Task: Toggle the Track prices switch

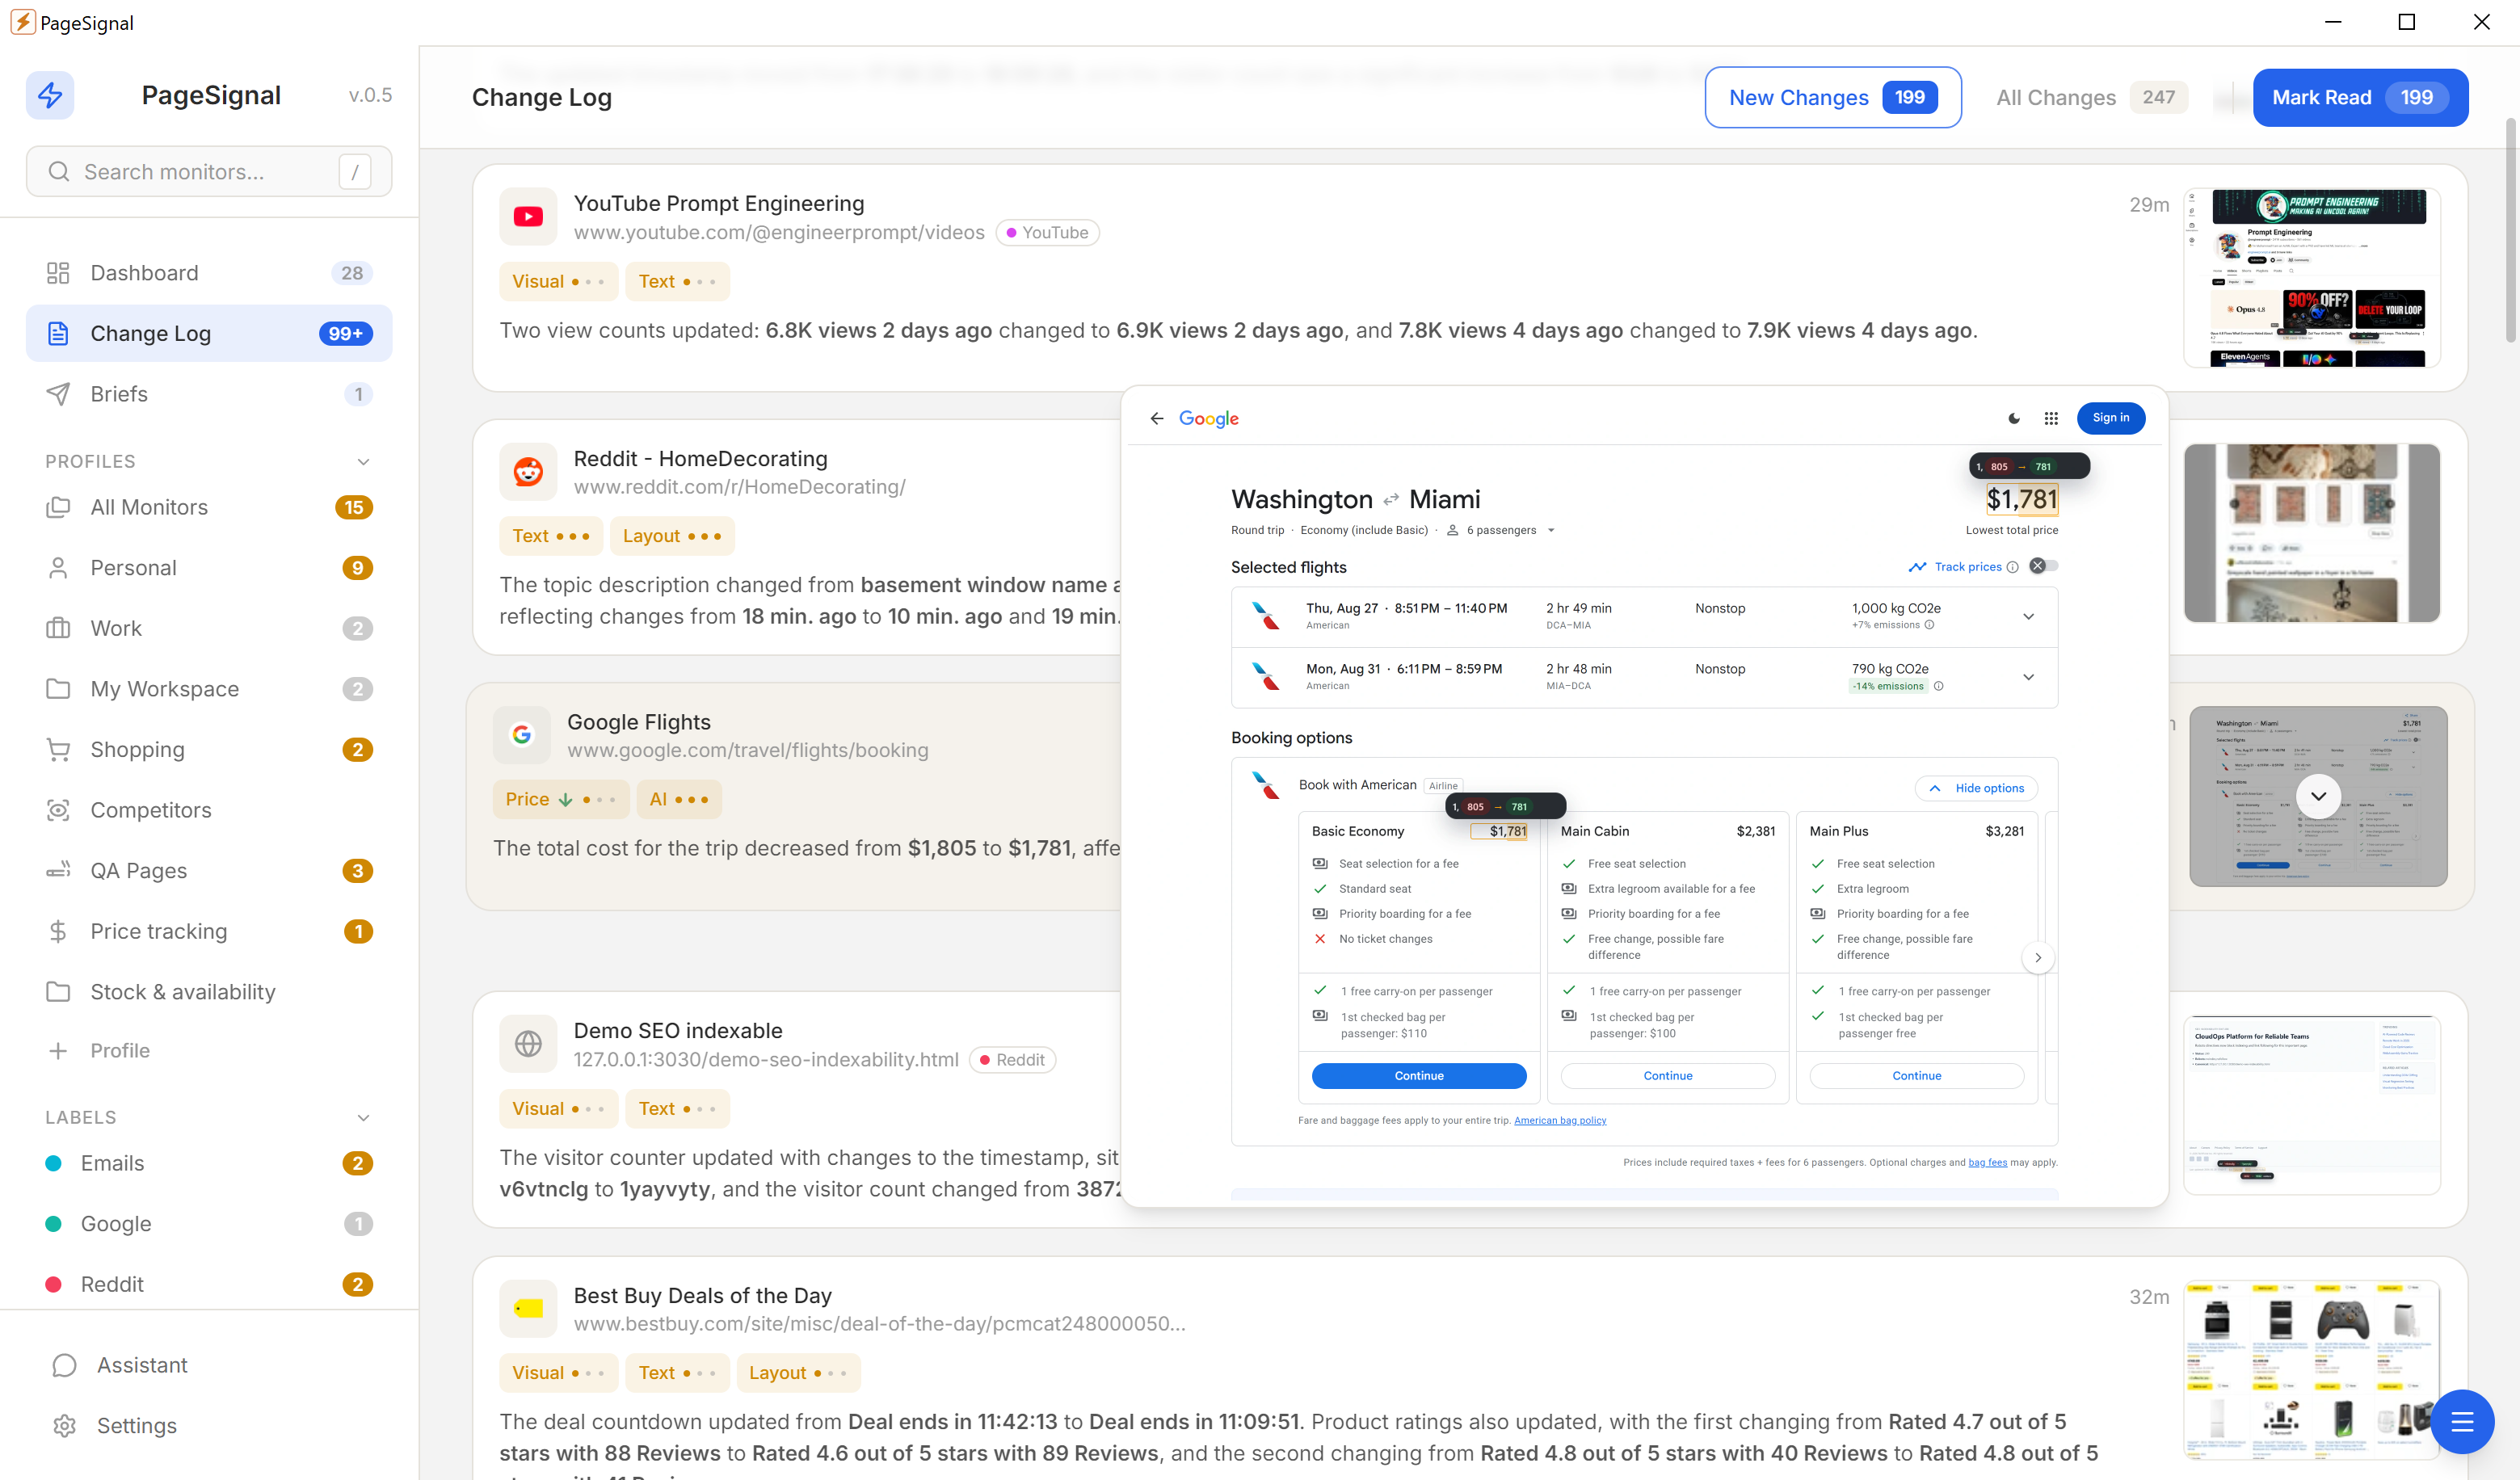Action: [x=2044, y=566]
